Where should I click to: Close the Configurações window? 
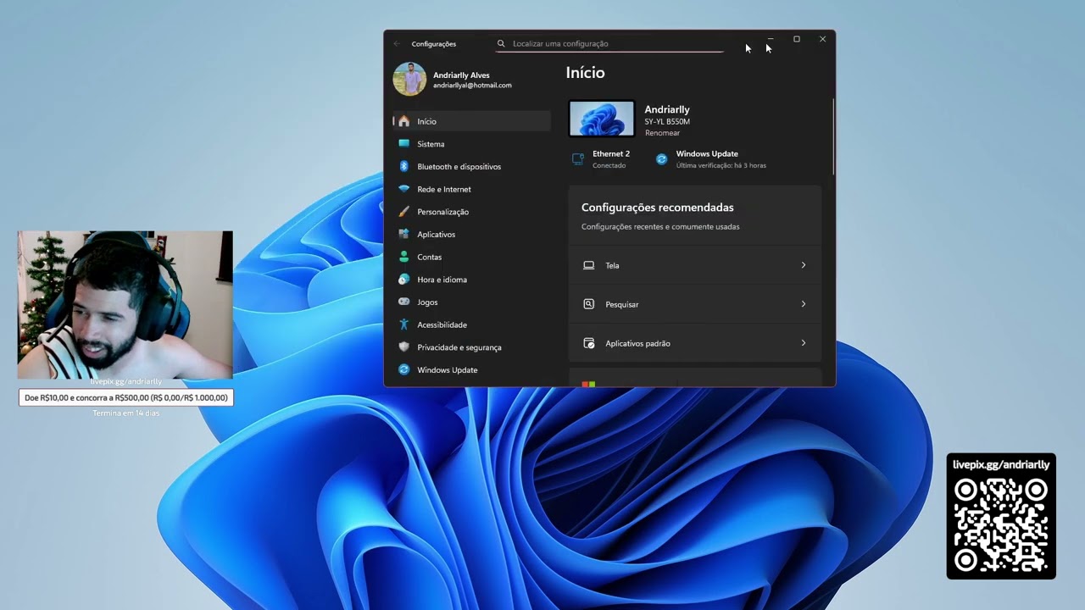[822, 39]
